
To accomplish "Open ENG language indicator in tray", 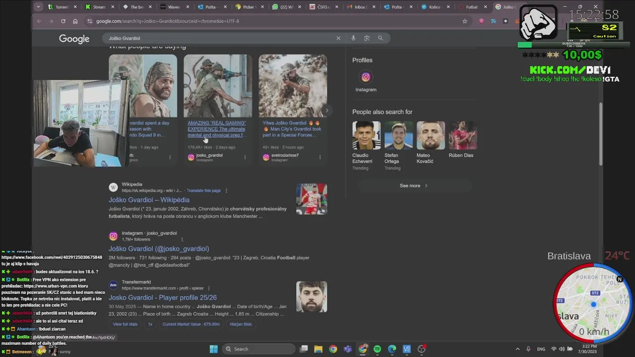I will (541, 349).
